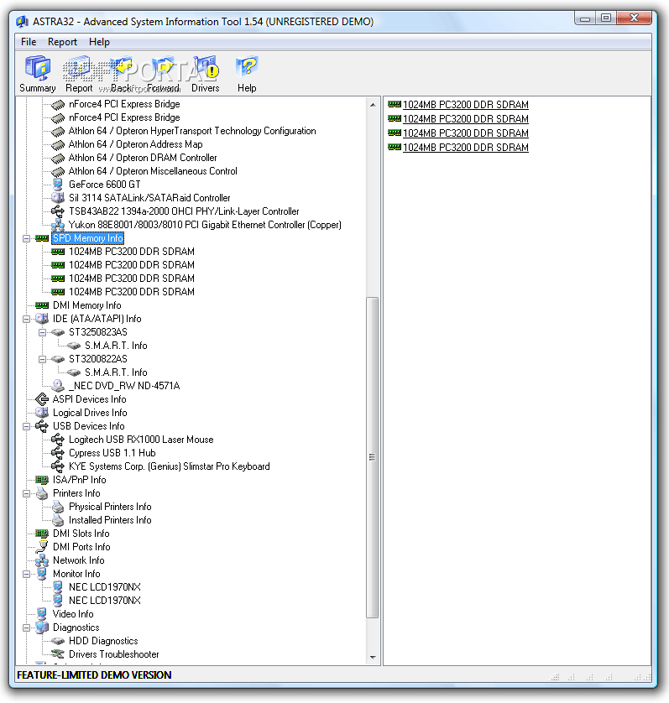
Task: Open fourth 1024MB PC3200 link in right pane
Action: point(466,148)
